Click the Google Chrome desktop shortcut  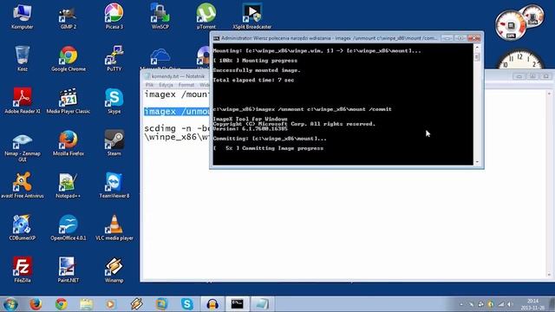69,58
